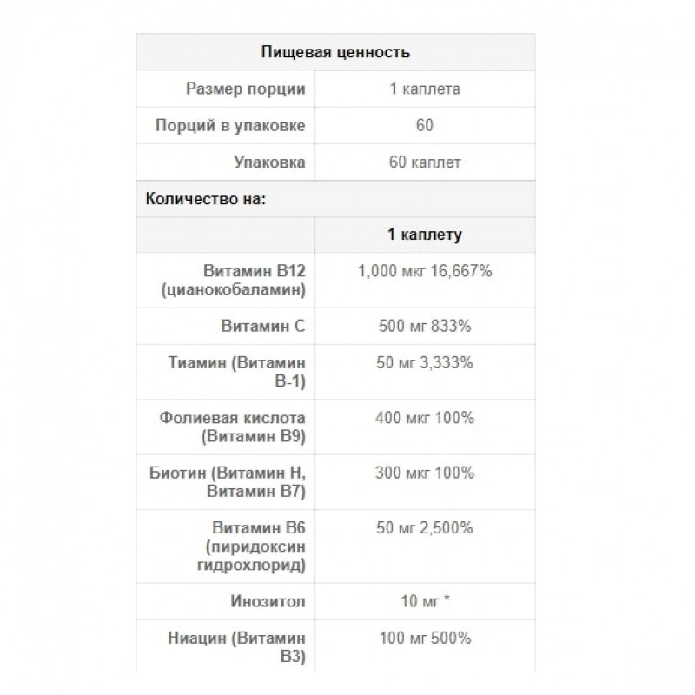Screen dimensions: 695x695
Task: Click the "400 мкг 100%" value cell
Action: tap(424, 418)
